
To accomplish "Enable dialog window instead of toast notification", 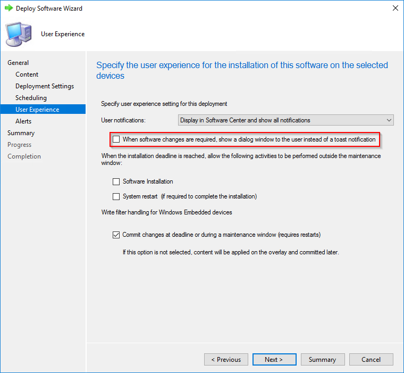I will tap(116, 139).
